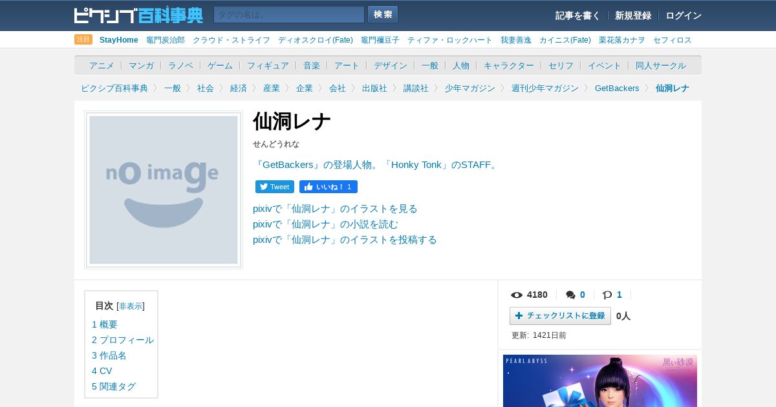Select the アート category menu
Viewport: 776px width, 407px height.
(x=347, y=65)
